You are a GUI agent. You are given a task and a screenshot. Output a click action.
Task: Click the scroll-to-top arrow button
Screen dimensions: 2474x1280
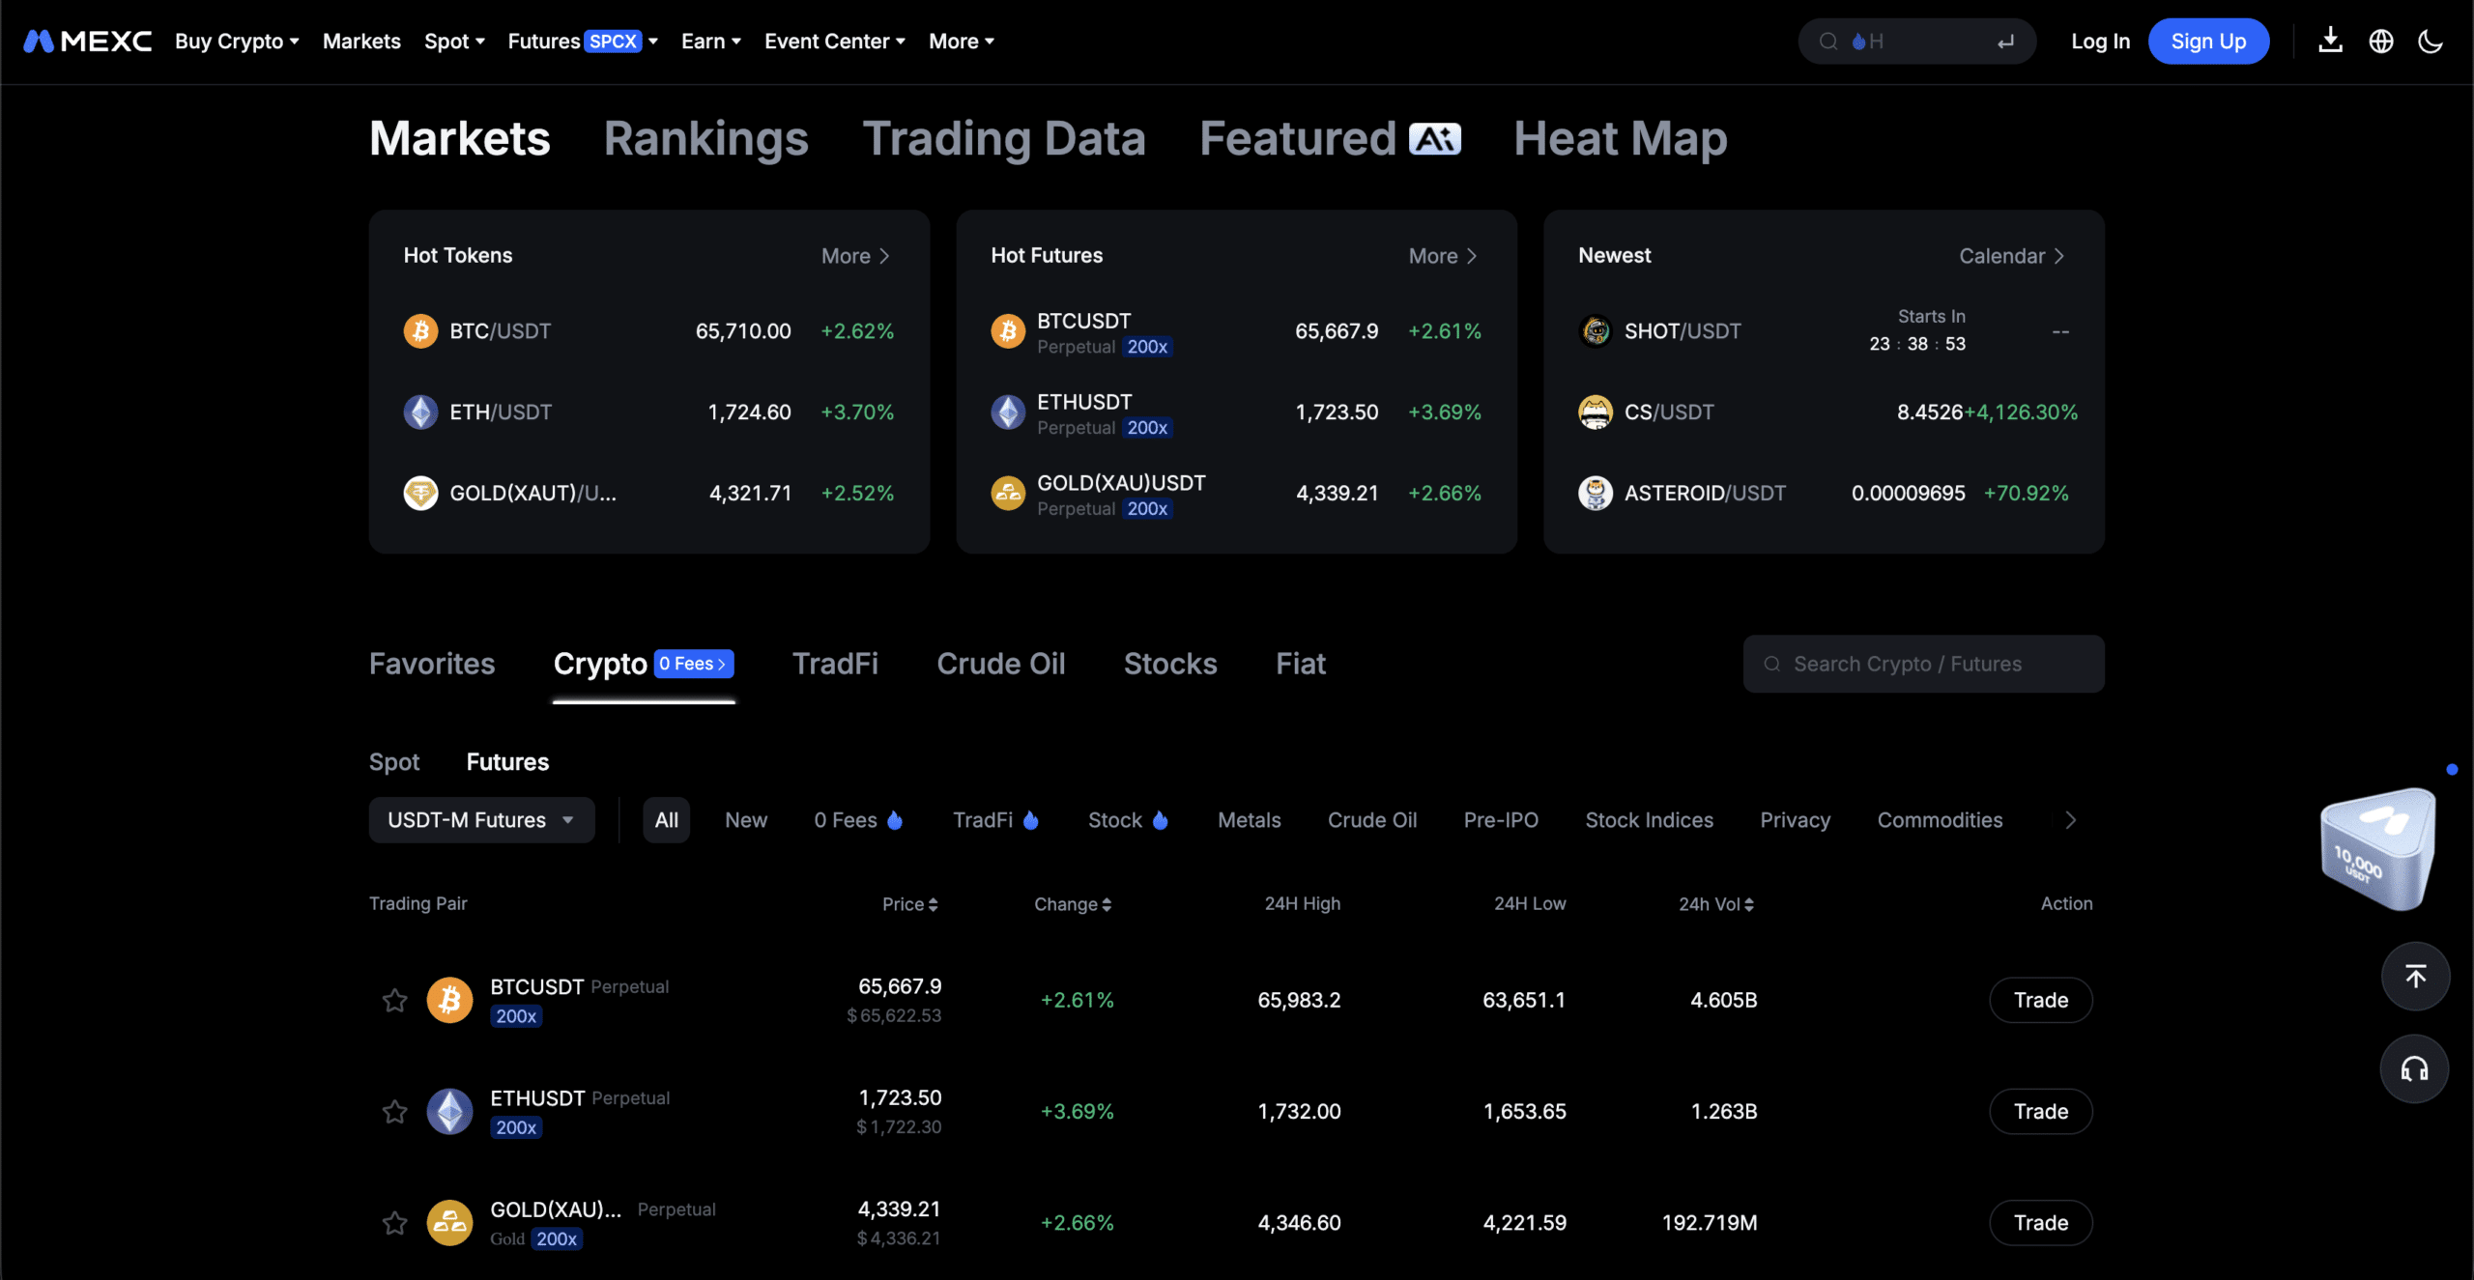pyautogui.click(x=2415, y=977)
